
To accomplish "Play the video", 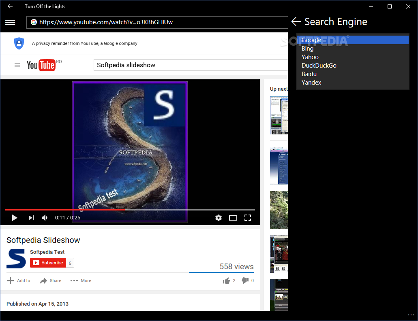I will [15, 218].
